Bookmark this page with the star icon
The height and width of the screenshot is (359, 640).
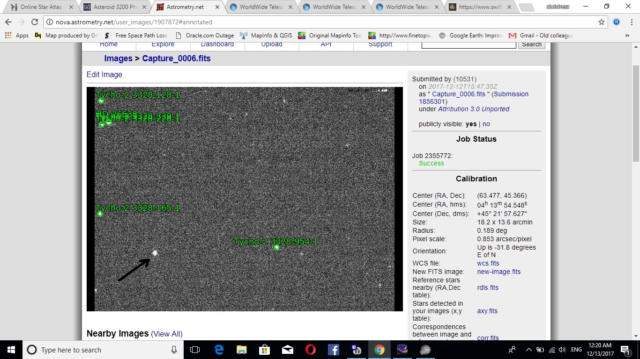coord(602,22)
